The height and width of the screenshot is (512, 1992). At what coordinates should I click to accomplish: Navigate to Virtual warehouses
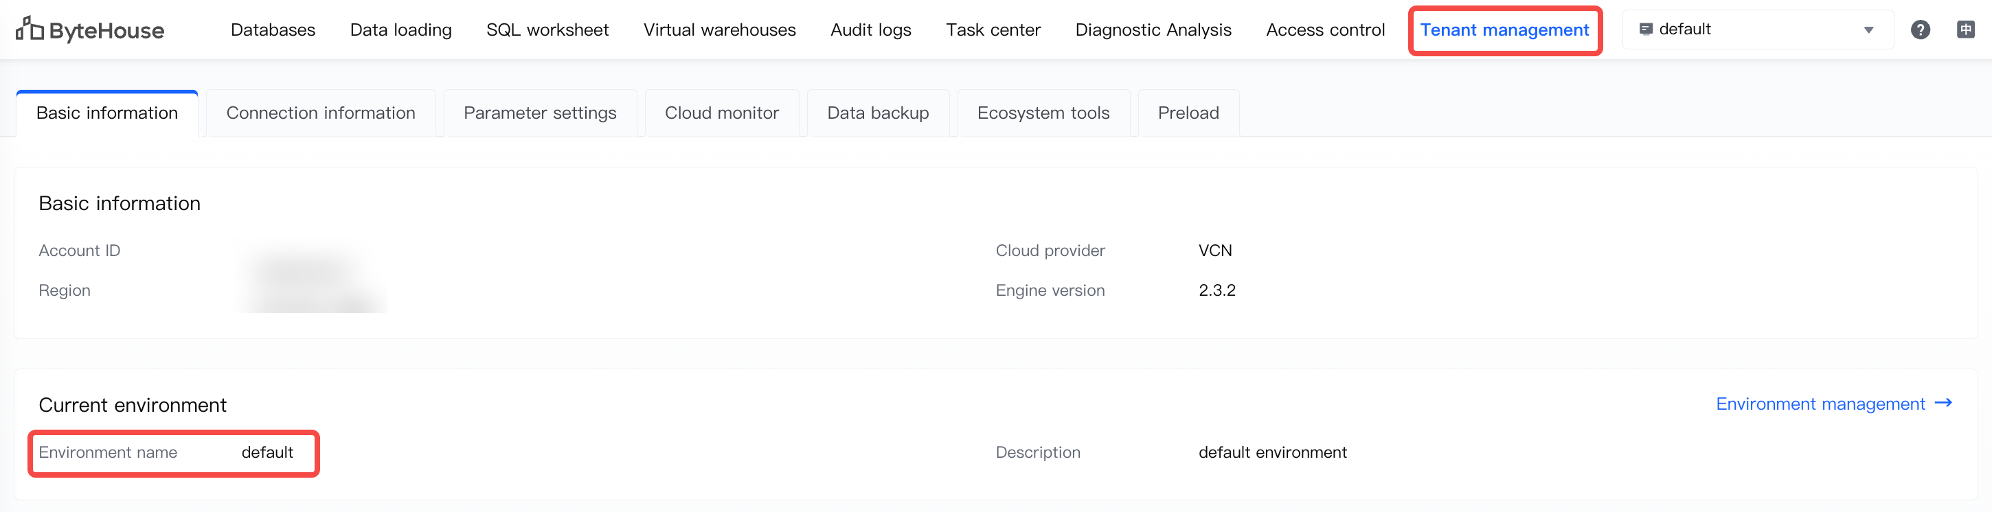click(x=719, y=30)
